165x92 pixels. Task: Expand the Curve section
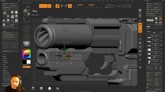(4, 54)
